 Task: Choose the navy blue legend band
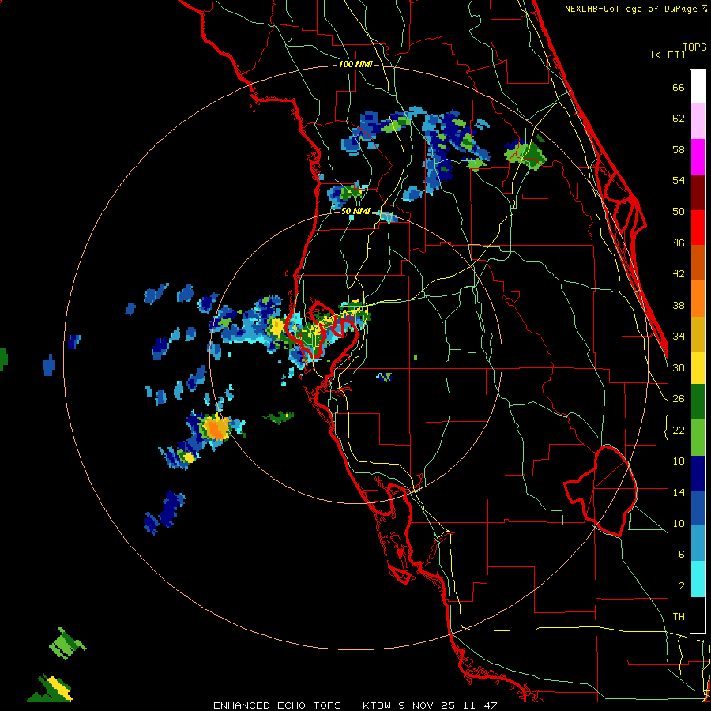(698, 473)
